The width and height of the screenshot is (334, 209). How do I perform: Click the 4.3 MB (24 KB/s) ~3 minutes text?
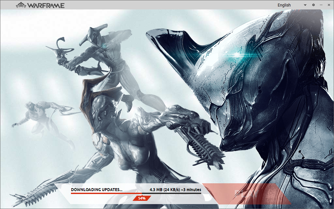(175, 189)
